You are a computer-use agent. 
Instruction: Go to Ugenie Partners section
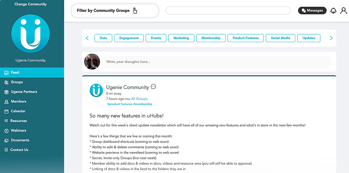coord(32,92)
